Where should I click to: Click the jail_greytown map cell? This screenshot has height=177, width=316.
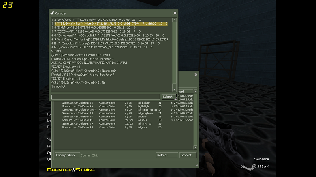point(145,113)
